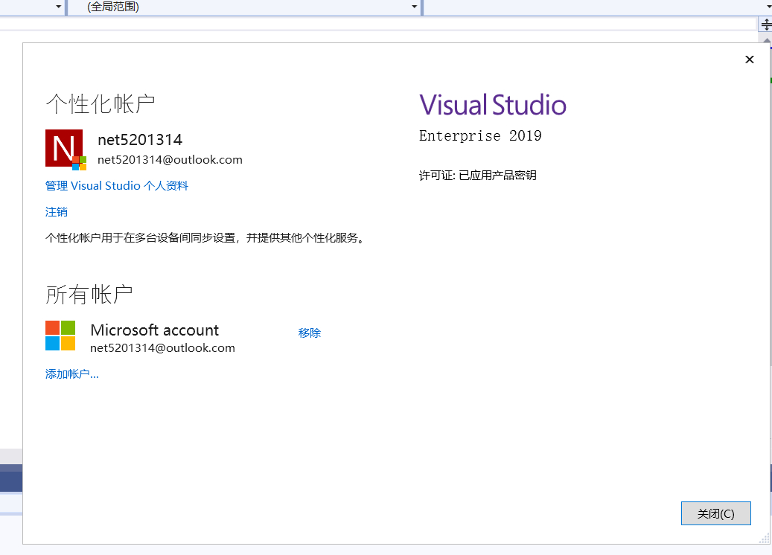Click the 关闭(C) button

(x=716, y=513)
